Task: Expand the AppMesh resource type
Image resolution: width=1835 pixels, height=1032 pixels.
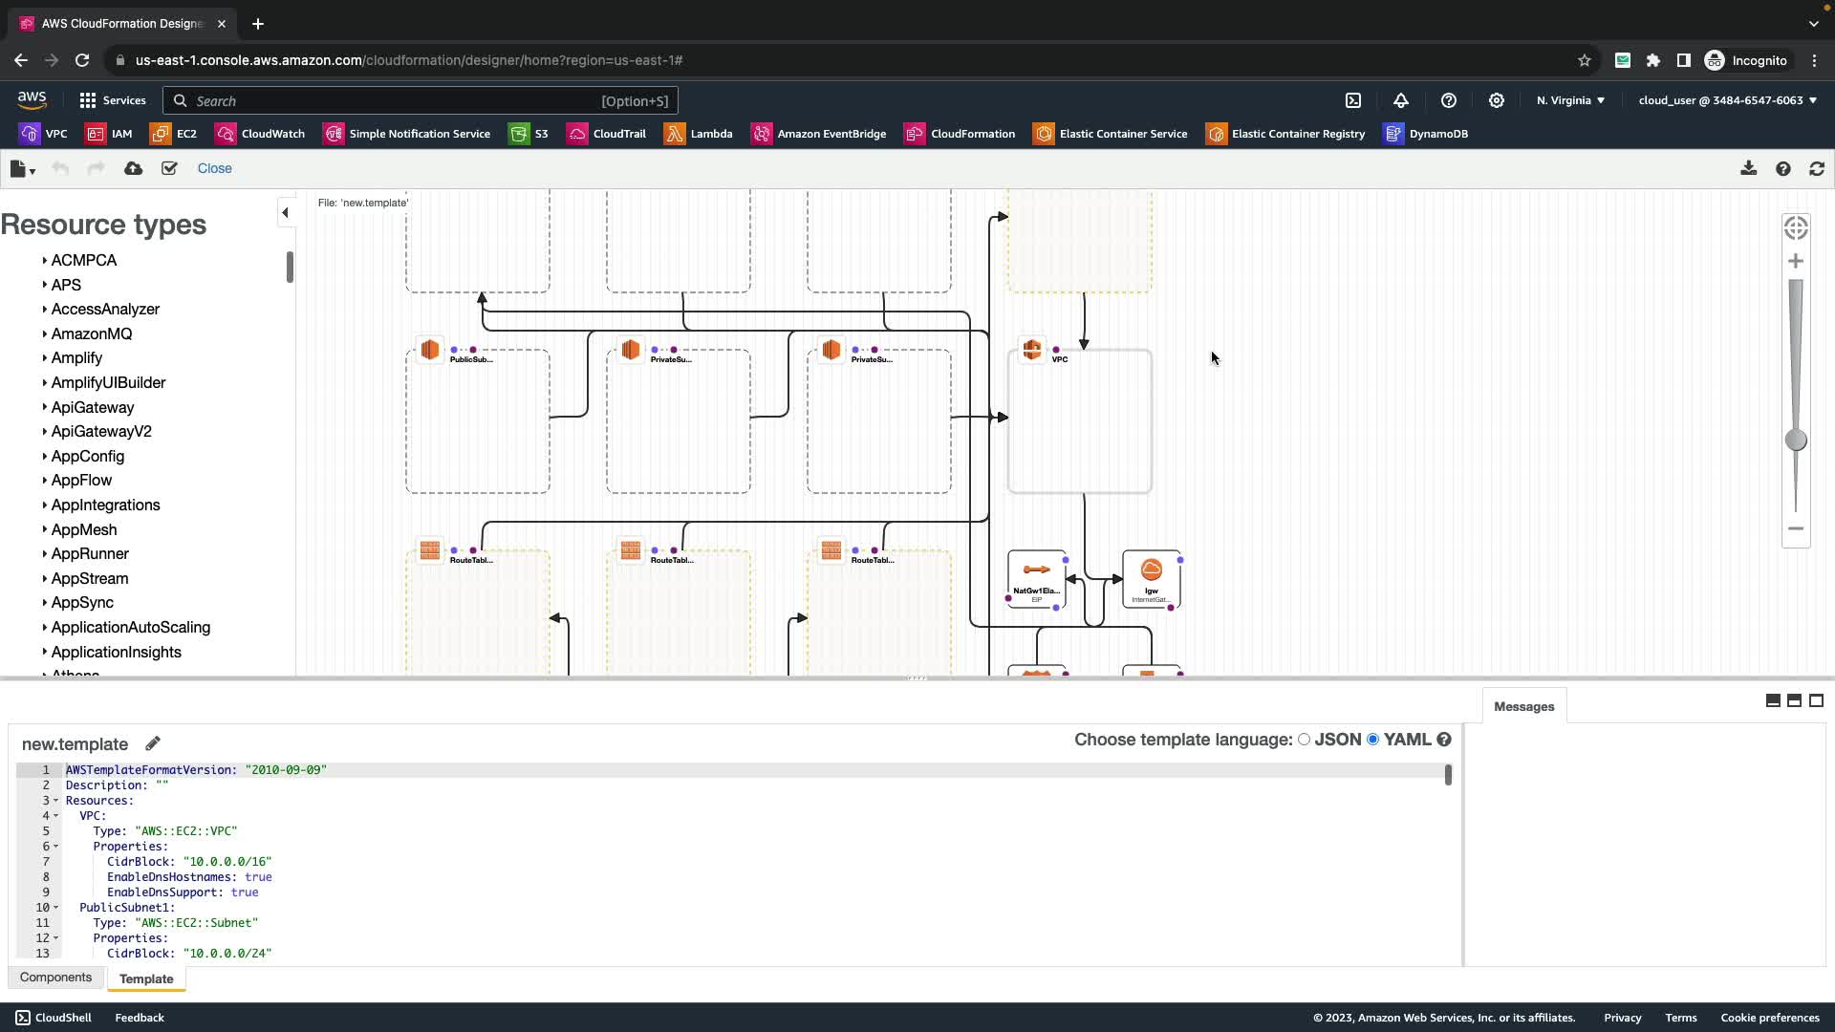Action: (x=84, y=529)
